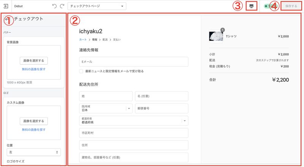Expand the 国/地域 日本 dropdown
The width and height of the screenshot is (304, 167).
106,108
